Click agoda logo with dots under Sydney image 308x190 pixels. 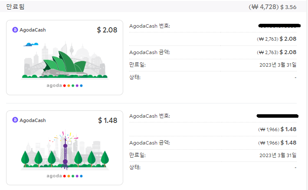tap(65, 85)
